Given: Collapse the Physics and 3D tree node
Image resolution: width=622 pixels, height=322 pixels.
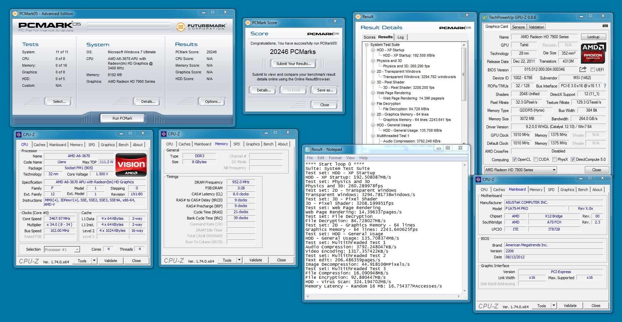Looking at the screenshot, I should 373,61.
